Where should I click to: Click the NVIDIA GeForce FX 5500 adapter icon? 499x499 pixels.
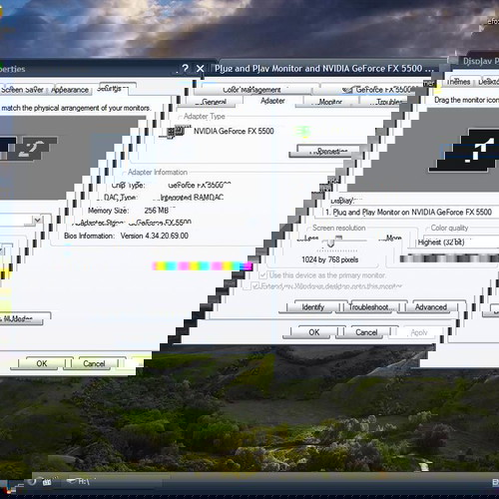pos(176,131)
